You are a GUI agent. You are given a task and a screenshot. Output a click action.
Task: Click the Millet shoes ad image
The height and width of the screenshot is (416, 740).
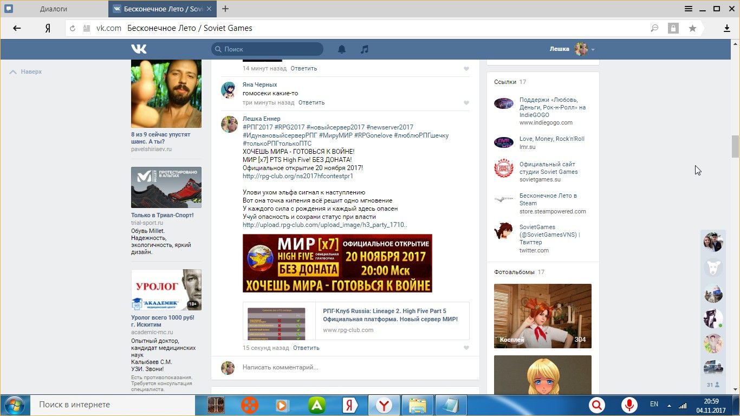[x=166, y=187]
